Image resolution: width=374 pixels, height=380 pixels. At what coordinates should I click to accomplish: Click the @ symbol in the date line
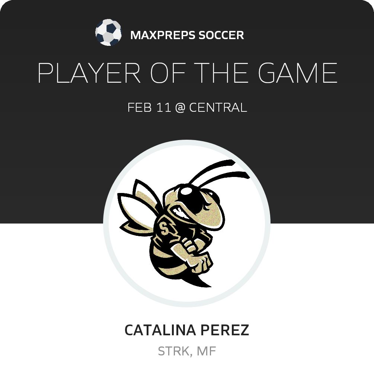(180, 108)
